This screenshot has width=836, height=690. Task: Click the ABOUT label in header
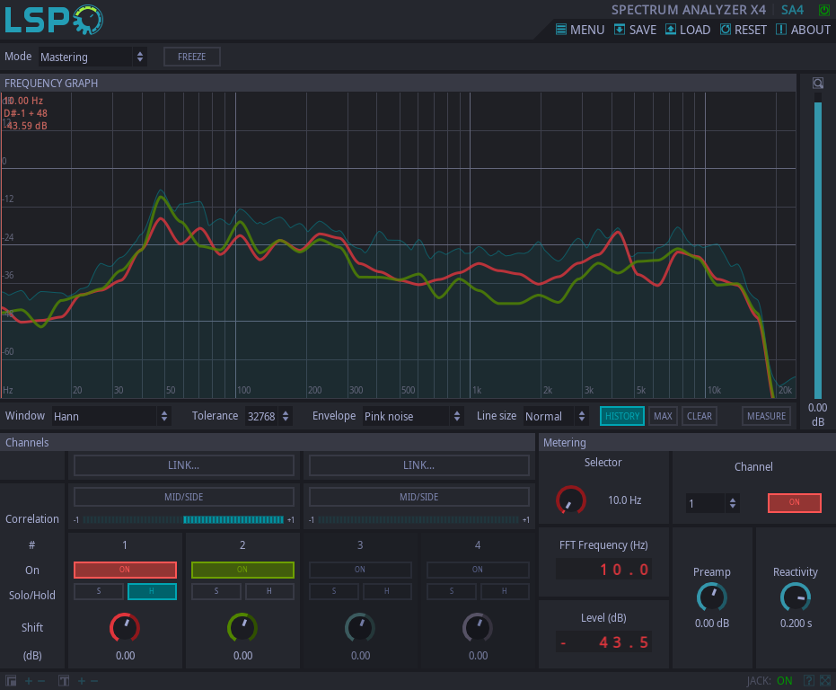[810, 30]
